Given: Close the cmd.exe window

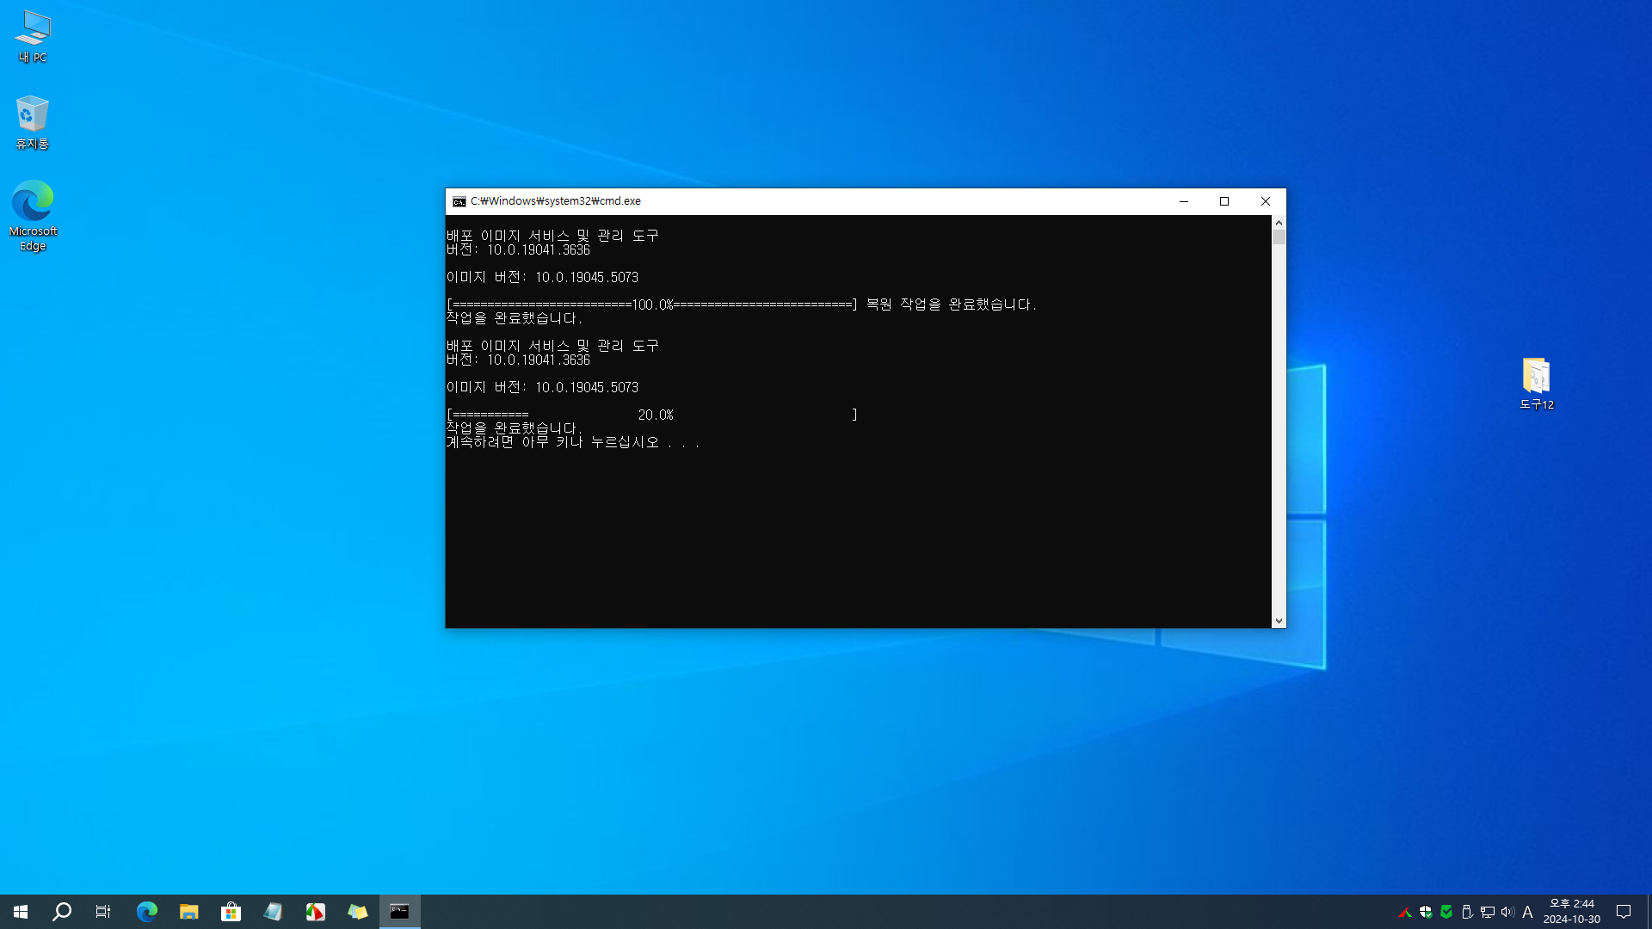Looking at the screenshot, I should pos(1266,201).
